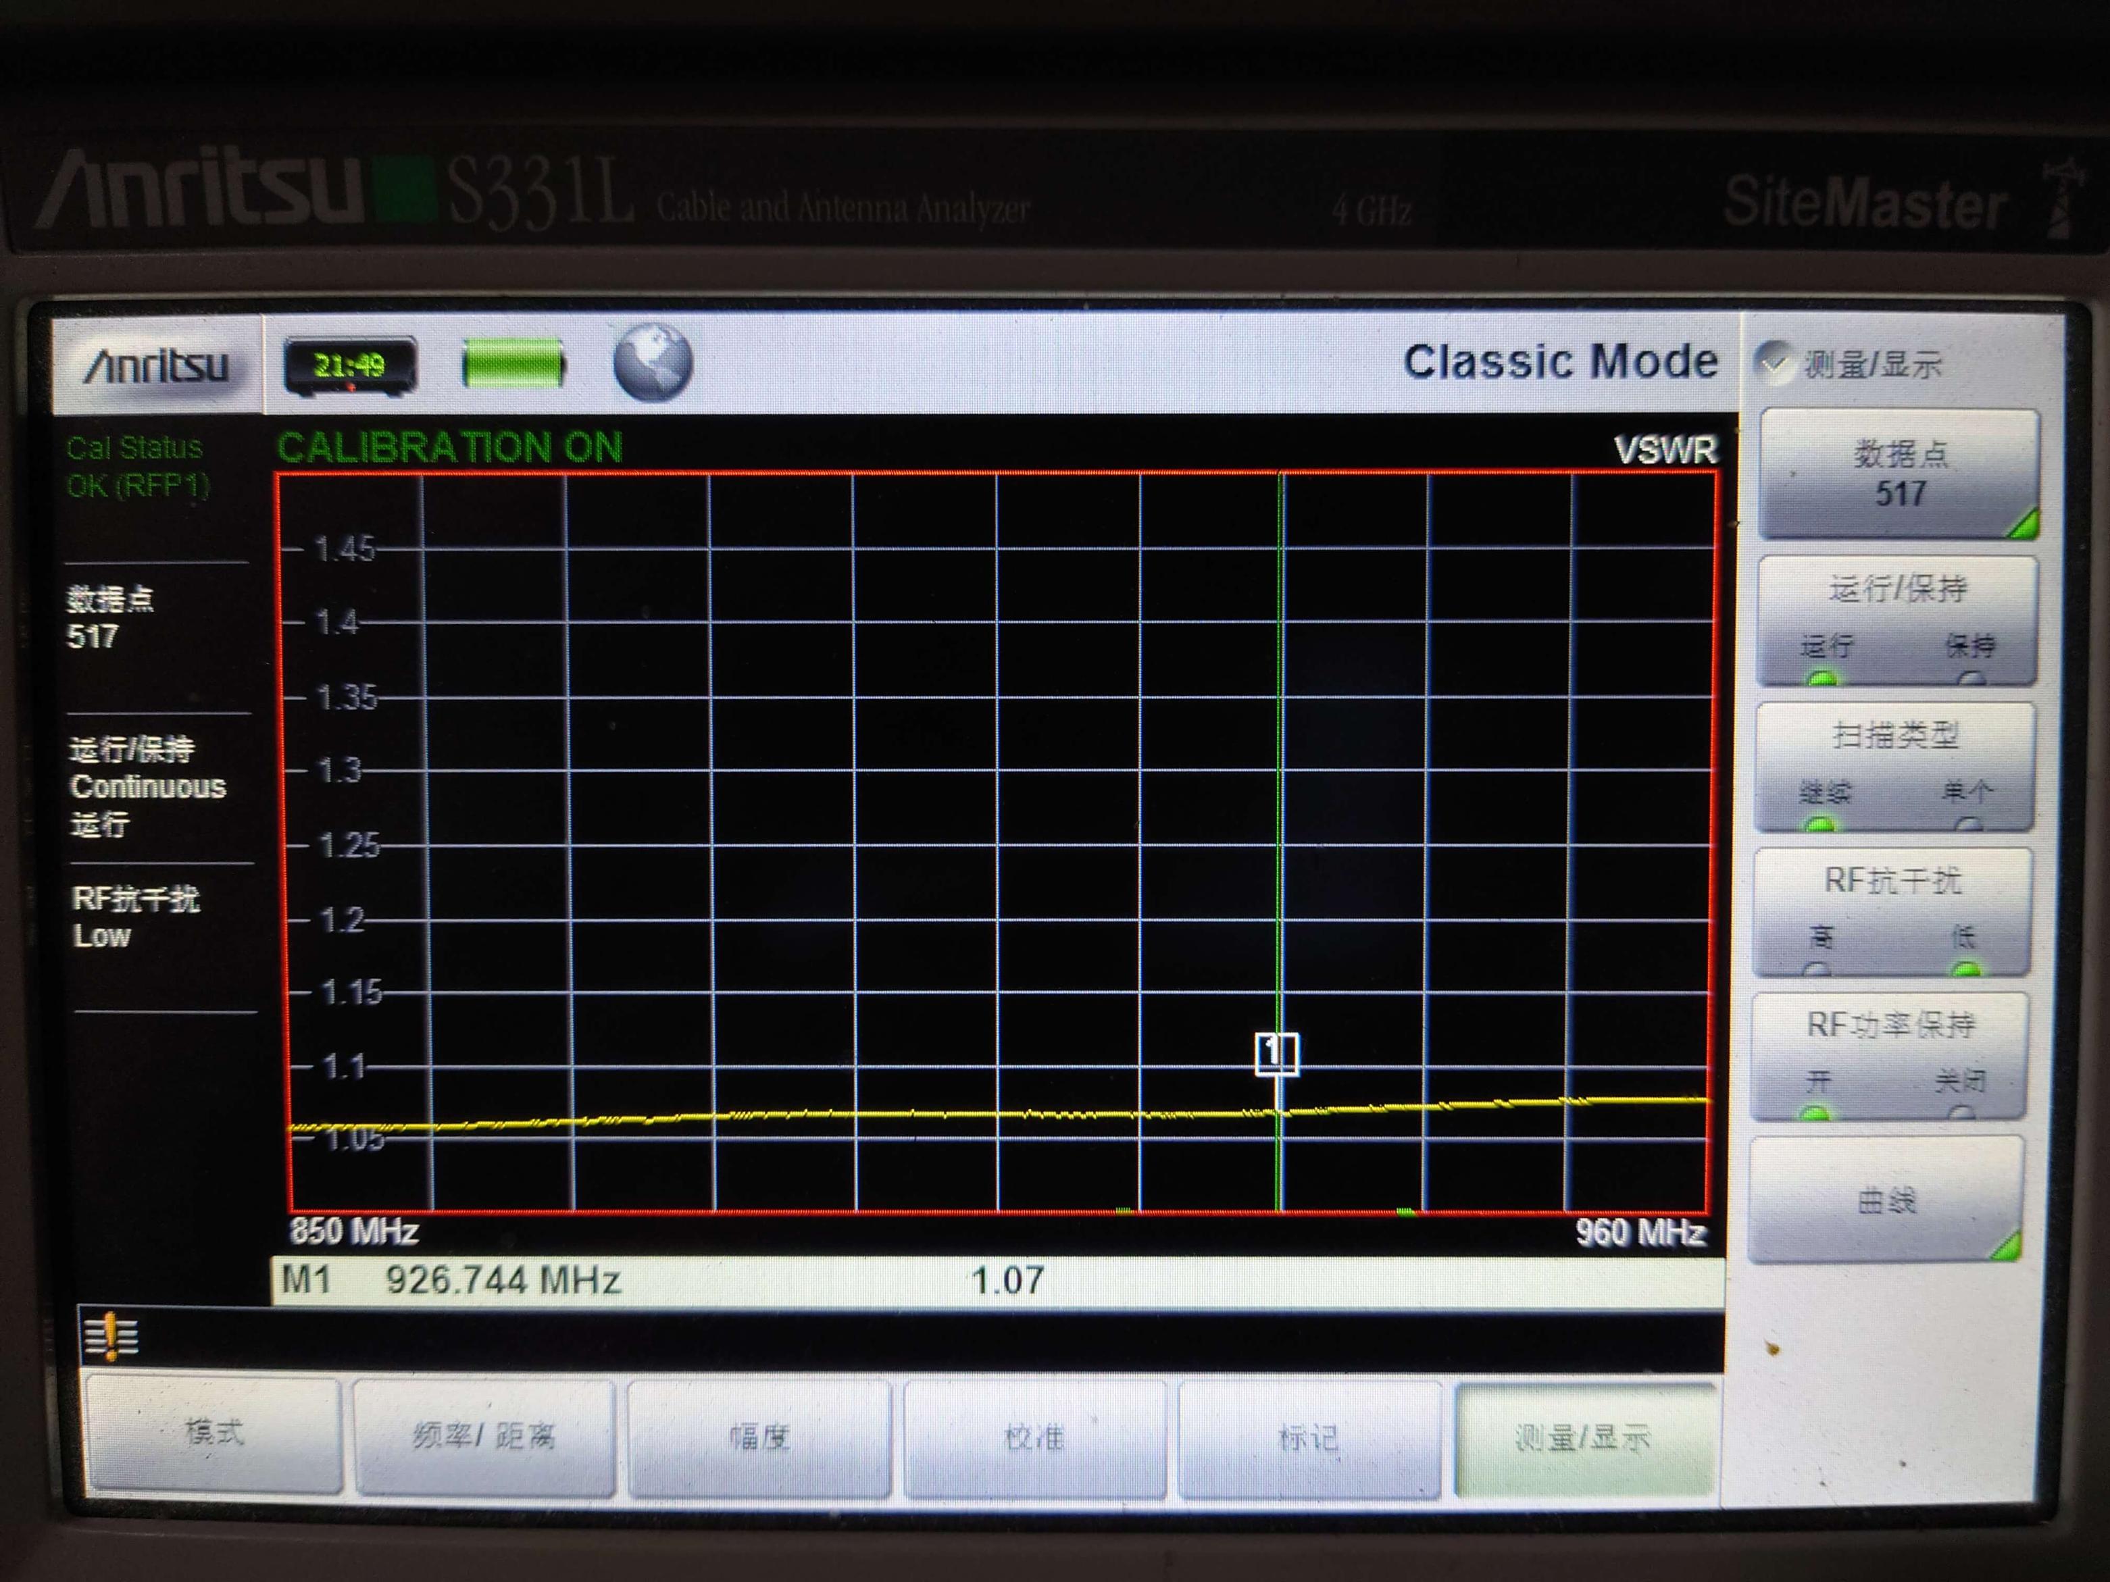Open the warning list icon at bottom left
Image resolution: width=2110 pixels, height=1582 pixels.
(x=111, y=1336)
